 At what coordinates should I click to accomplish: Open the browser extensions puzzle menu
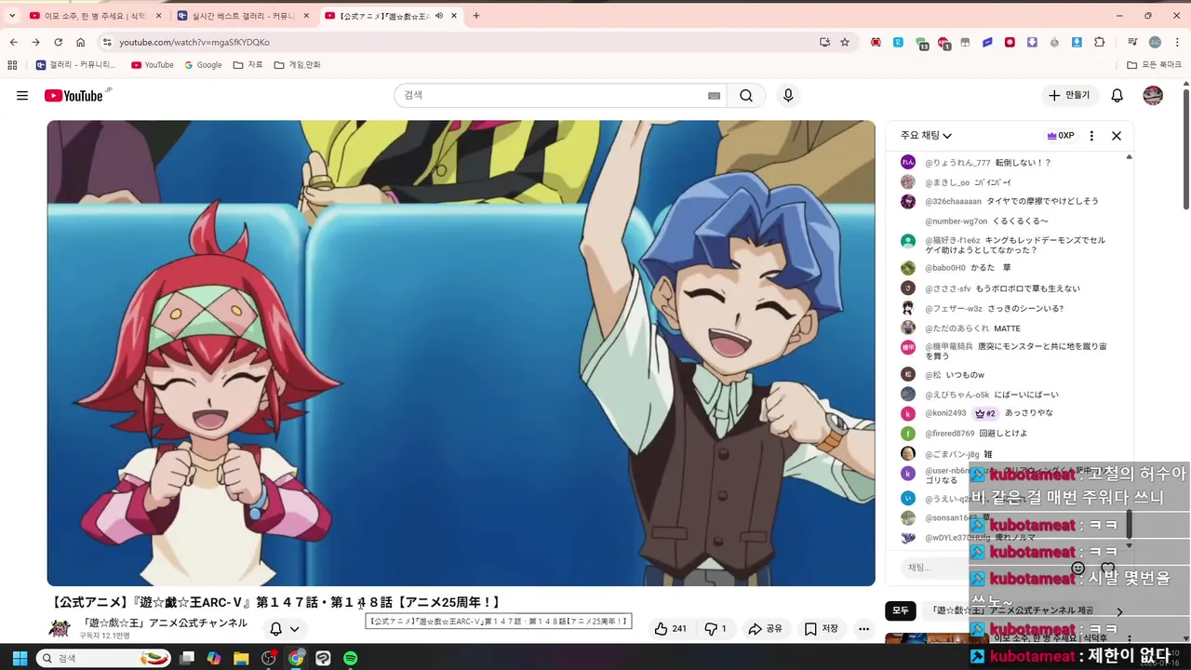(1100, 42)
